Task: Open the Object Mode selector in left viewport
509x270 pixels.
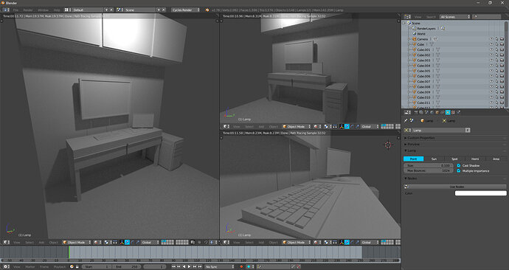Action: coord(77,243)
